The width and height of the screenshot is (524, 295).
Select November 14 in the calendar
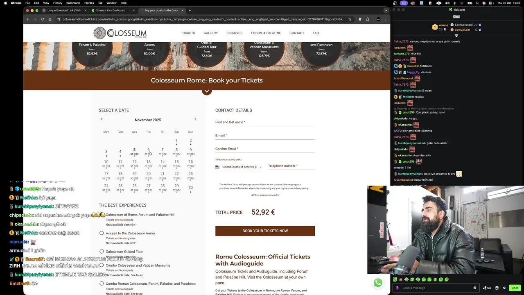pos(163,163)
